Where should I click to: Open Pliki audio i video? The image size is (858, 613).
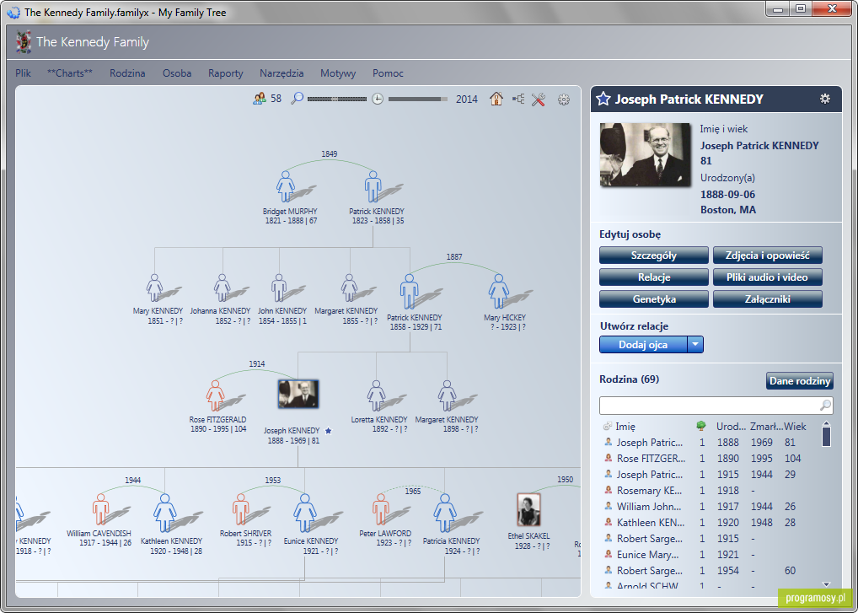point(768,277)
